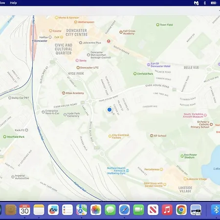Select the Hall Cross Academy pin
220x220 pixels.
[121, 32]
